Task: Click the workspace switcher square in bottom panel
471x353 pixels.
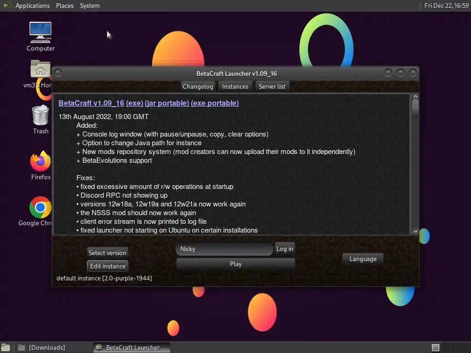Action: click(435, 347)
